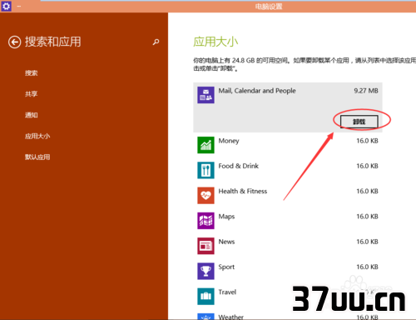Select the Money app icon
Screen dimensions: 416x320
click(x=206, y=145)
